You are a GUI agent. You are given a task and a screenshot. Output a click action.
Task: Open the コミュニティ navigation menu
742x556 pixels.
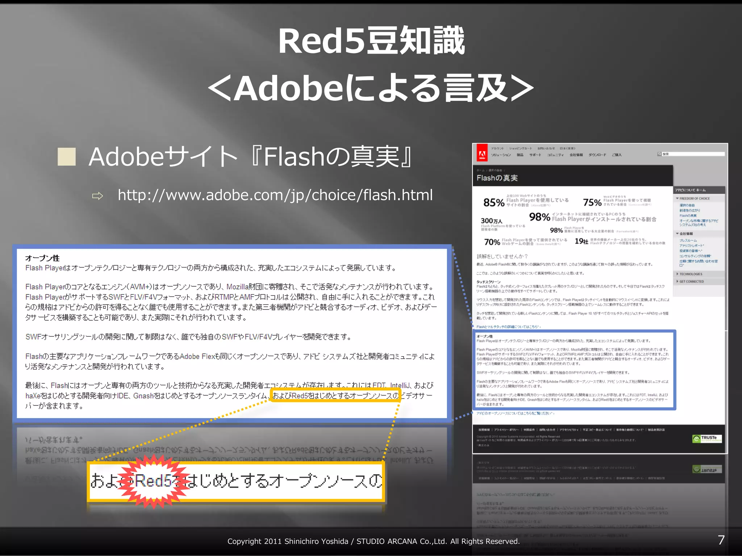point(555,155)
